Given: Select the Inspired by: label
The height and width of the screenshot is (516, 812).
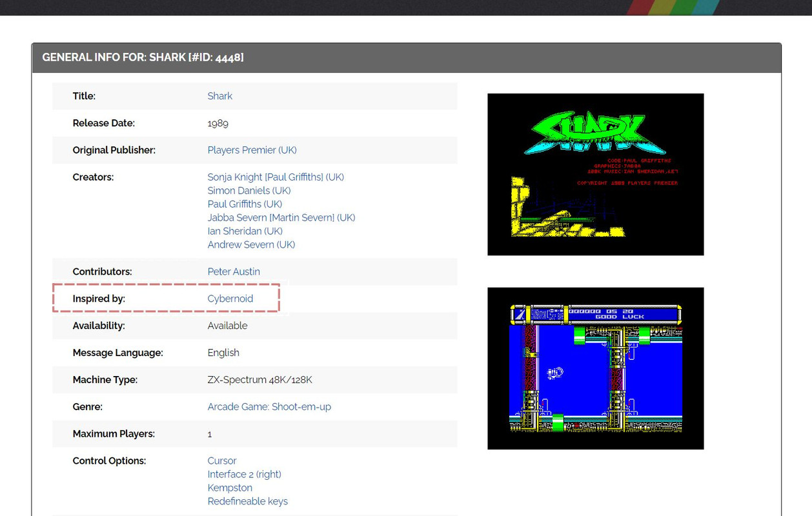Looking at the screenshot, I should click(99, 299).
